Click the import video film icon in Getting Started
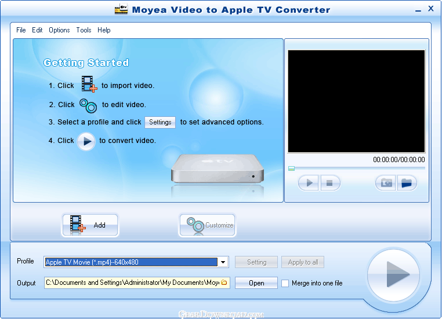 89,85
